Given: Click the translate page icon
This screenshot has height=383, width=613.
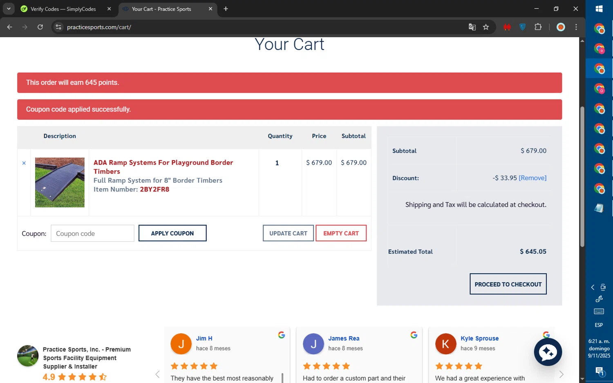Looking at the screenshot, I should (472, 27).
